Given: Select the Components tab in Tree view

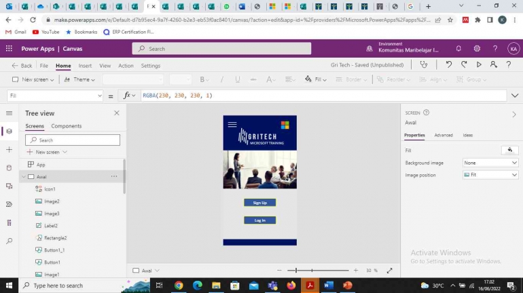Looking at the screenshot, I should click(67, 126).
